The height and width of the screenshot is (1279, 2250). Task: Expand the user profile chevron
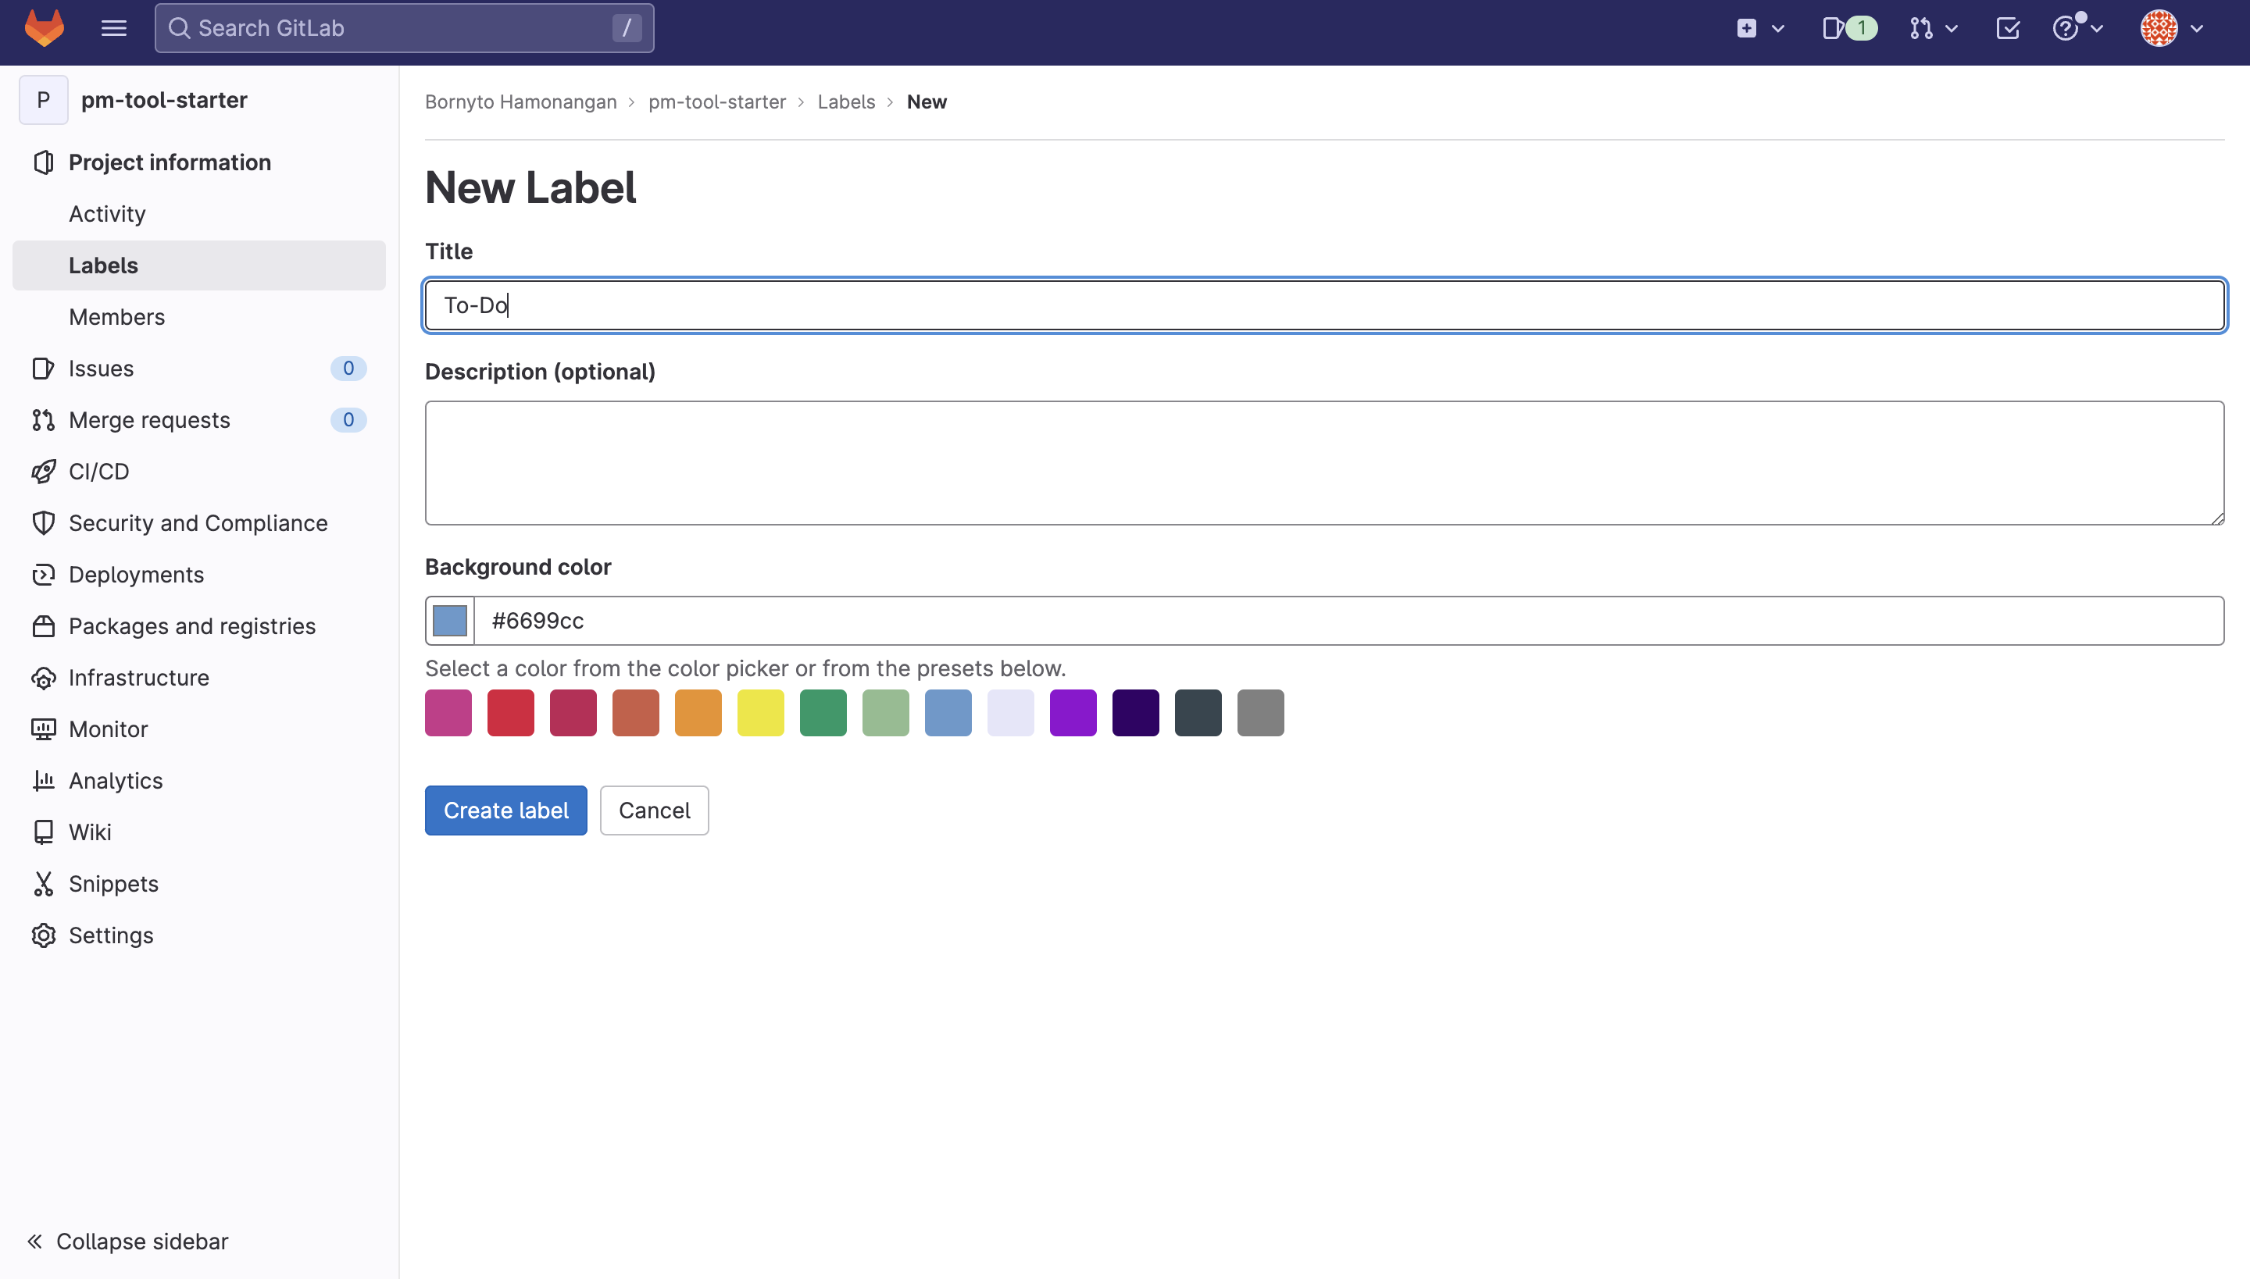point(2197,29)
